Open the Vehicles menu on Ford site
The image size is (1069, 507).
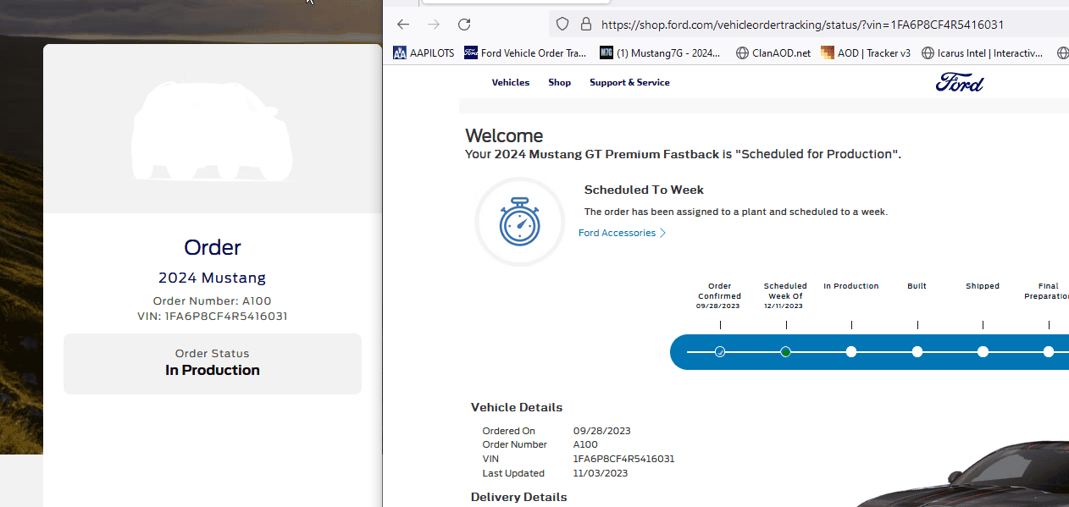click(x=511, y=82)
